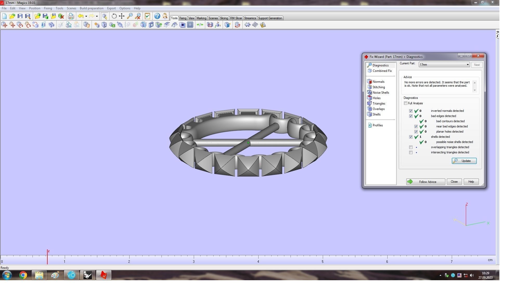Open the Noise Shells fix page
The width and height of the screenshot is (515, 288).
[381, 92]
